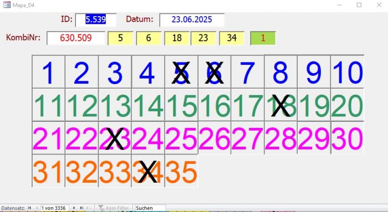Viewport: 388px width, 212px height.
Task: Click the yellow box showing 23
Action: (203, 38)
